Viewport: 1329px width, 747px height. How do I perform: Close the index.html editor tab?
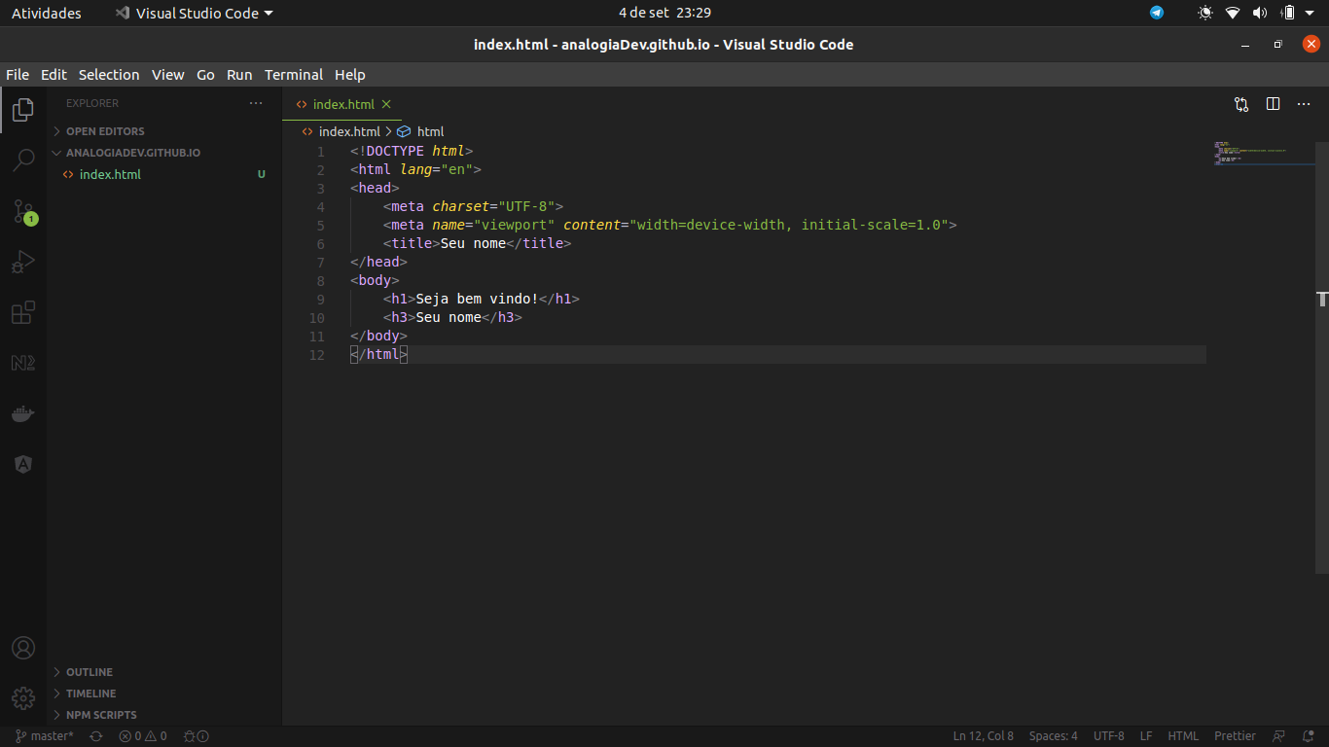click(x=386, y=104)
